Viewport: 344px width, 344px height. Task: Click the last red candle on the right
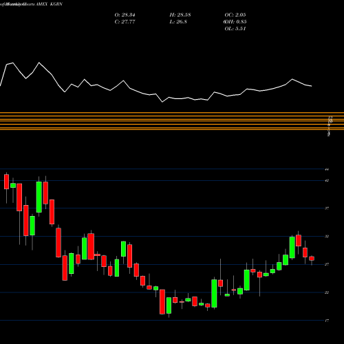point(312,259)
